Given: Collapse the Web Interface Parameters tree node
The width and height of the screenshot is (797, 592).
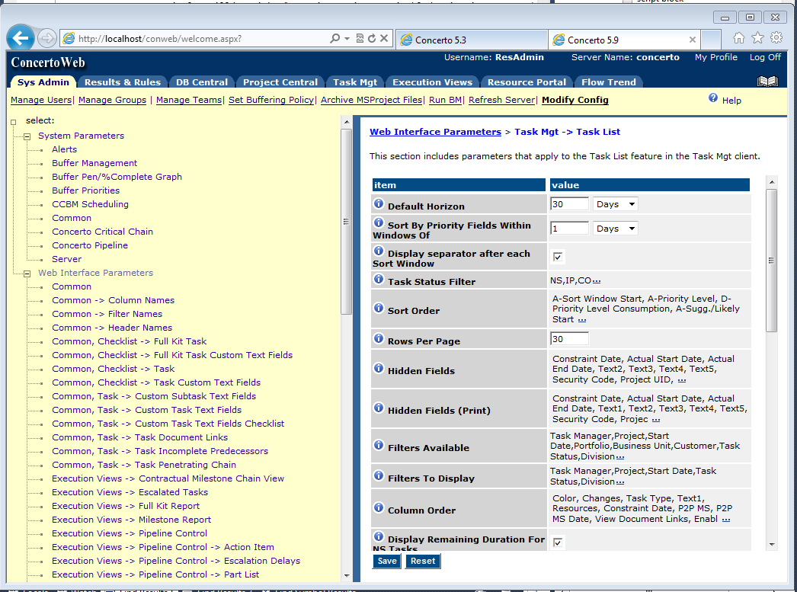Looking at the screenshot, I should (27, 274).
